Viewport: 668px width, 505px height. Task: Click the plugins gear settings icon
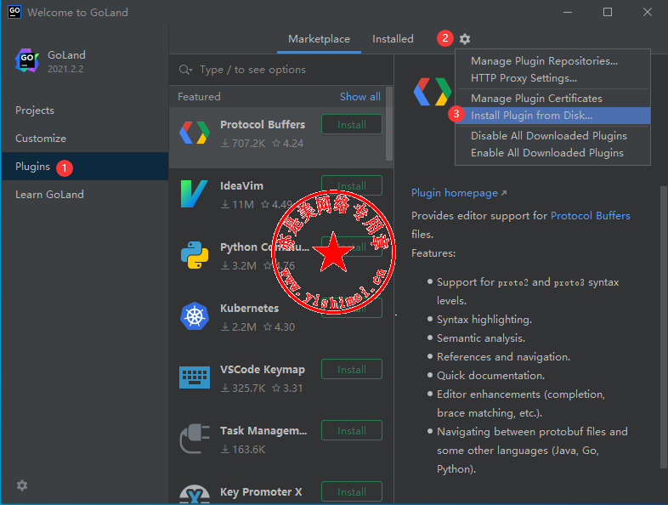click(465, 39)
